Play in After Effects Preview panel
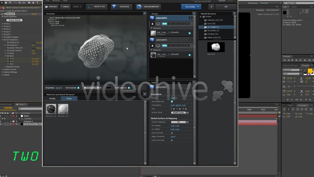314x177 pixels. coord(292,60)
